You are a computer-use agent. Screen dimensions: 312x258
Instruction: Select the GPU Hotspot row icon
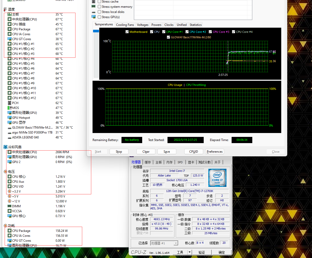coord(10,117)
